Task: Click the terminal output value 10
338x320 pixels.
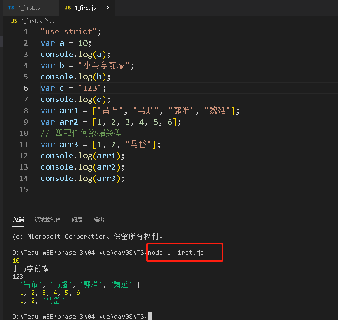Action: coord(16,261)
